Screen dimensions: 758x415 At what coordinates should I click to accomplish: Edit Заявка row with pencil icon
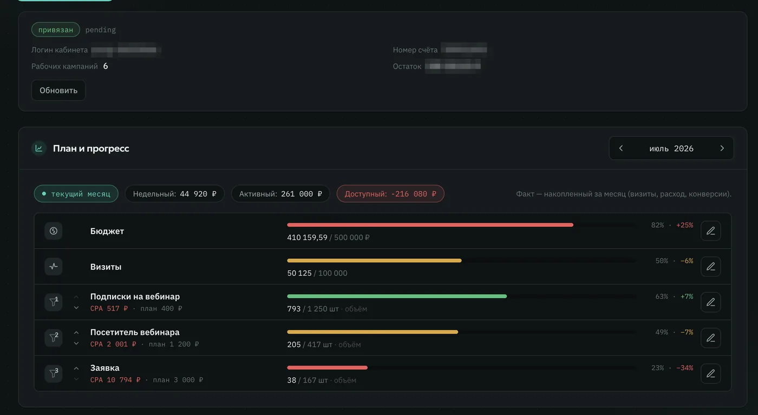point(710,373)
